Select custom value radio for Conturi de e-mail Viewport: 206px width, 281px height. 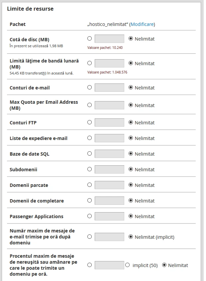click(x=89, y=87)
